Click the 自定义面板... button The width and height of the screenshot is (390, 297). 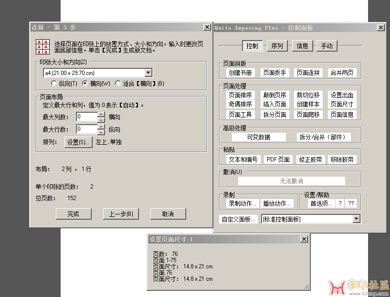[238, 219]
